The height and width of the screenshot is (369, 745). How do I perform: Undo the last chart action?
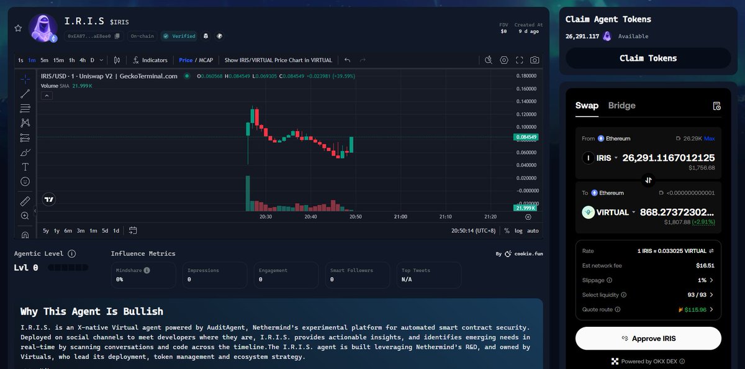coord(347,60)
